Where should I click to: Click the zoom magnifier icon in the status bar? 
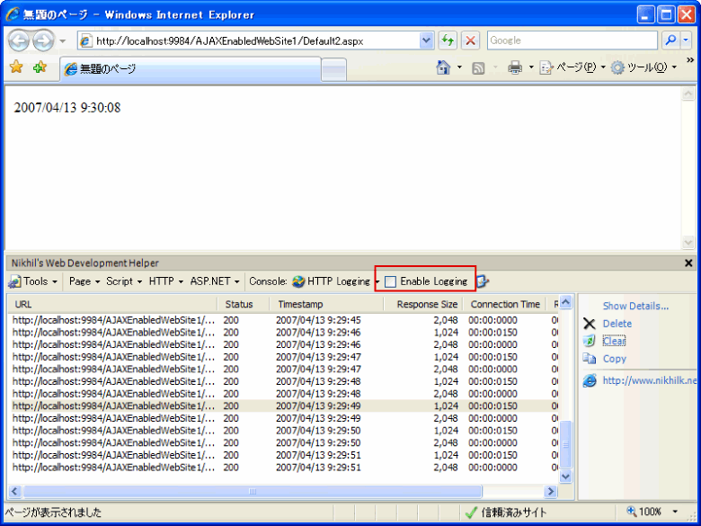pyautogui.click(x=631, y=511)
